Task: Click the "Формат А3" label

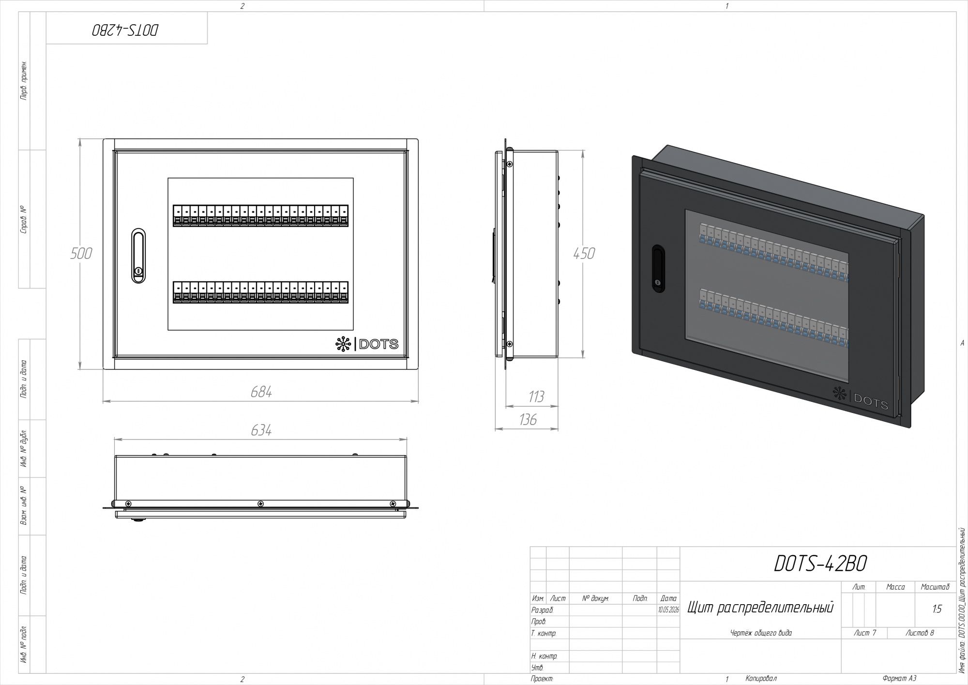Action: point(899,679)
